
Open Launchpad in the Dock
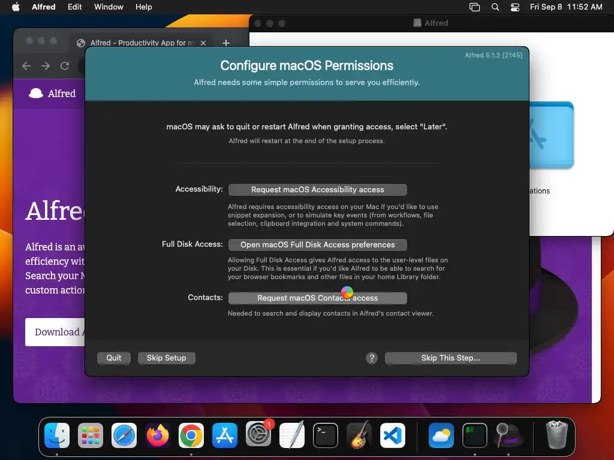click(x=91, y=435)
